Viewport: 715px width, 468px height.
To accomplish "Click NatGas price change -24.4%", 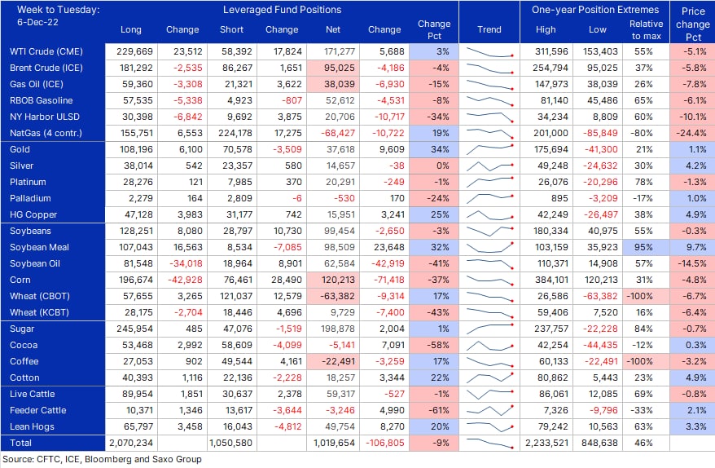I will (x=691, y=134).
